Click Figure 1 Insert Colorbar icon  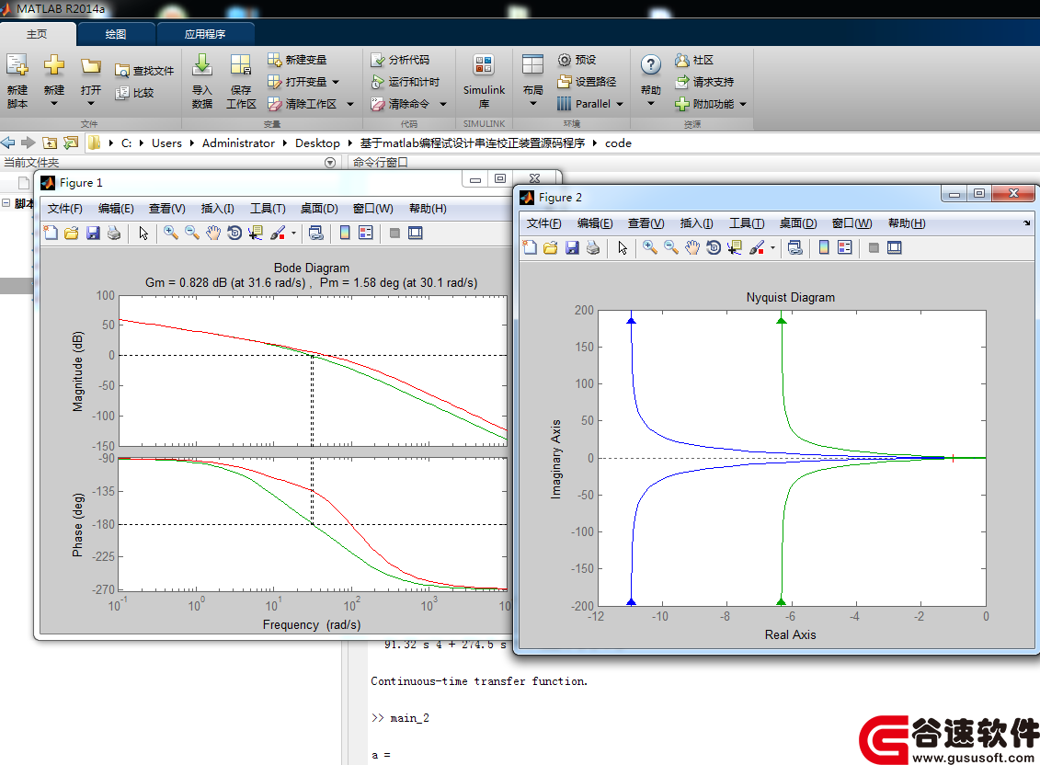[345, 233]
